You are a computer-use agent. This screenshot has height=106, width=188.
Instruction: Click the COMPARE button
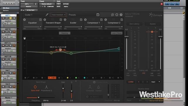(x=50, y=6)
